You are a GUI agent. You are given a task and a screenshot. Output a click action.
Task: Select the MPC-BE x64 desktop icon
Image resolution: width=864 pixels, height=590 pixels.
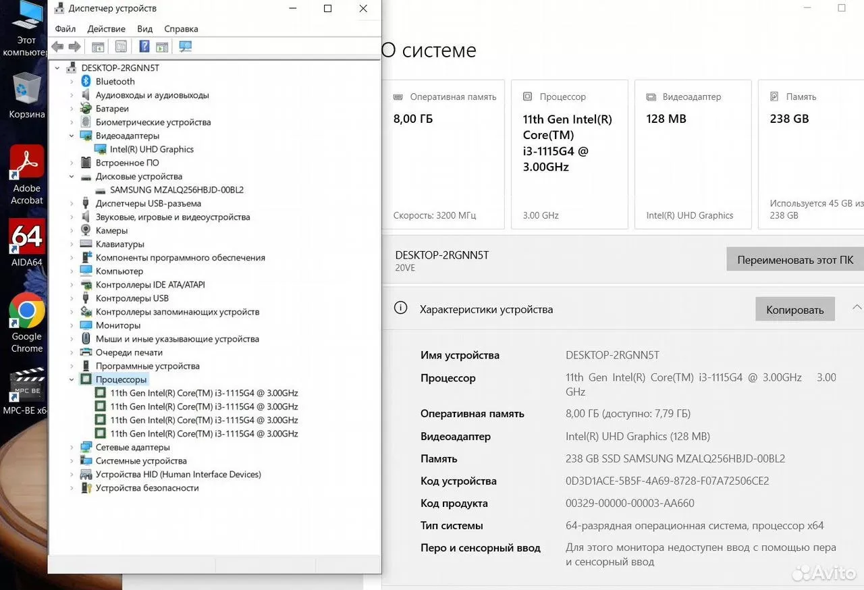27,392
